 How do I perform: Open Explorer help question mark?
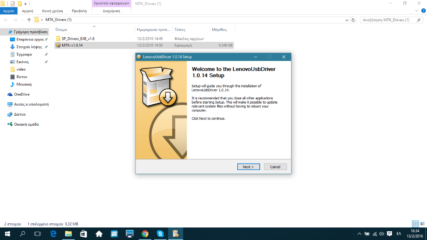(423, 11)
